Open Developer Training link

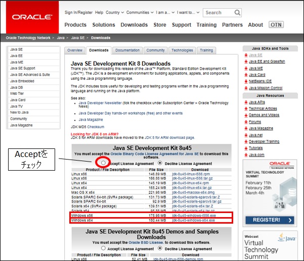(264, 141)
